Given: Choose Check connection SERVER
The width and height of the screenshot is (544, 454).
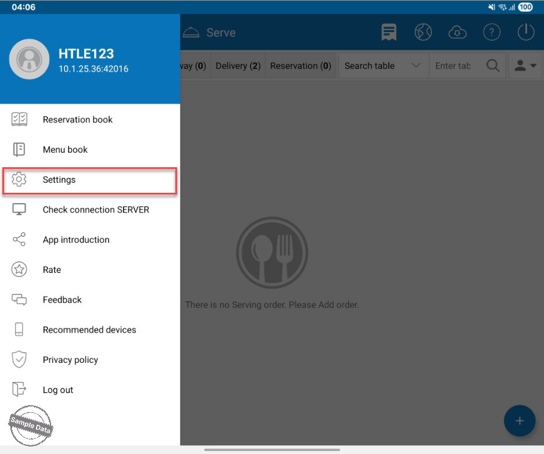Looking at the screenshot, I should 96,210.
